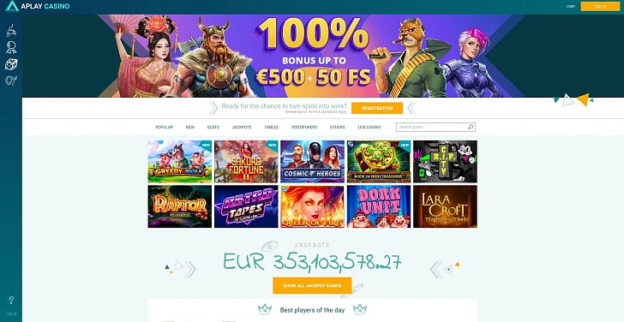Select the dice icon in the sidebar
This screenshot has width=624, height=322.
coord(11,64)
